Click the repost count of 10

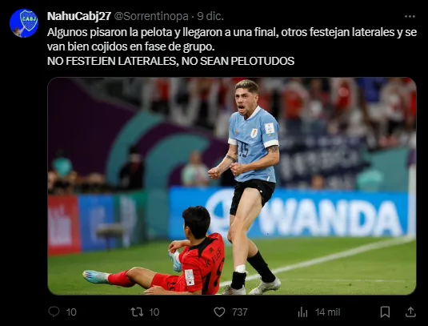[154, 312]
